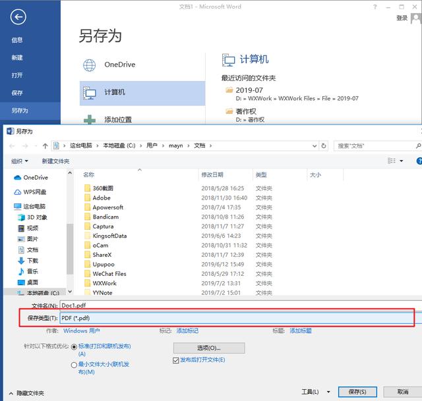422x401 pixels.
Task: Select 下载 in the navigation pane
Action: (x=28, y=261)
